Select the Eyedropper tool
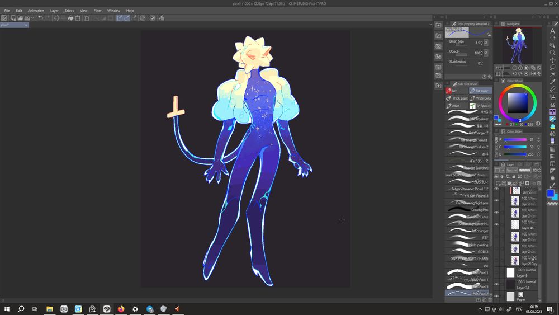The height and width of the screenshot is (315, 559). 553,82
